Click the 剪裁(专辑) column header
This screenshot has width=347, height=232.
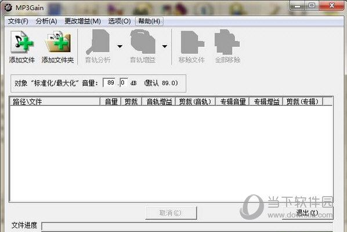303,102
